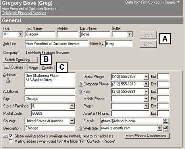Click the Last Name field
The height and width of the screenshot is (149, 185).
click(95, 34)
